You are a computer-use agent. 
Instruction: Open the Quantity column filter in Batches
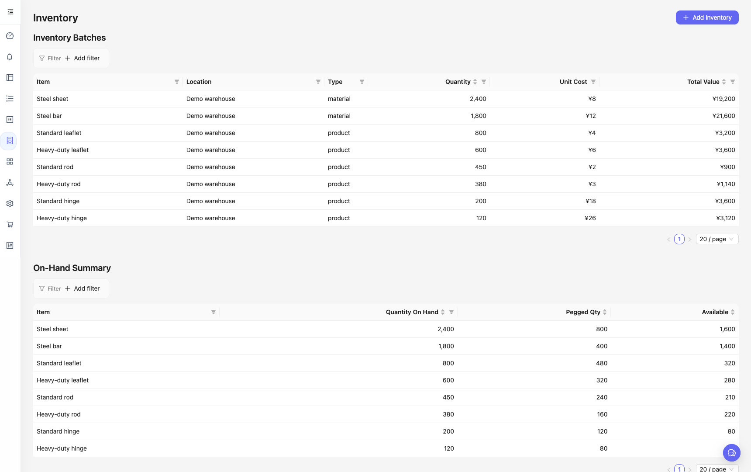(x=484, y=82)
